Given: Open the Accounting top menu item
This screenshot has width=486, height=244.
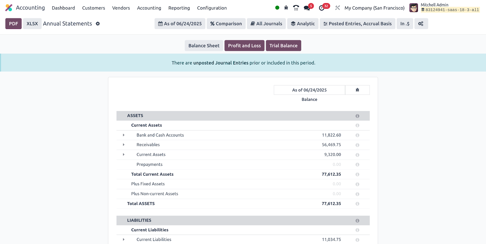Looking at the screenshot, I should point(149,8).
